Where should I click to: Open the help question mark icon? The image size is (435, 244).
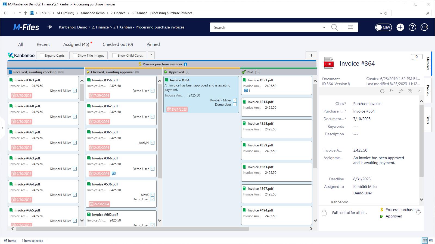(x=412, y=27)
